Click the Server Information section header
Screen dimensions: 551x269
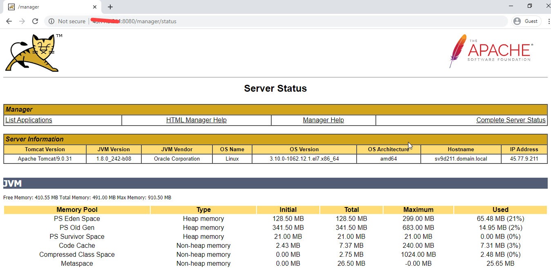275,139
